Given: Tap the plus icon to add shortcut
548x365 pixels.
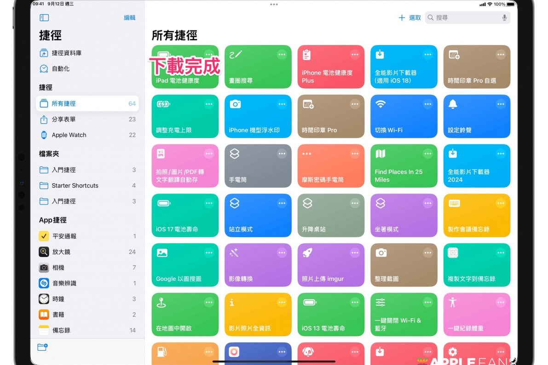Looking at the screenshot, I should [401, 17].
